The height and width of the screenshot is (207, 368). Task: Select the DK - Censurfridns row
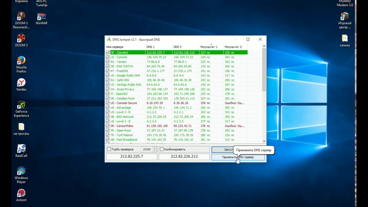176,126
